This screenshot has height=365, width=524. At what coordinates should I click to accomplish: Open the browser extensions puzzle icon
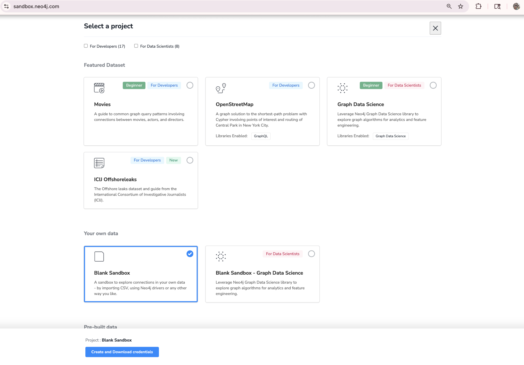tap(479, 6)
